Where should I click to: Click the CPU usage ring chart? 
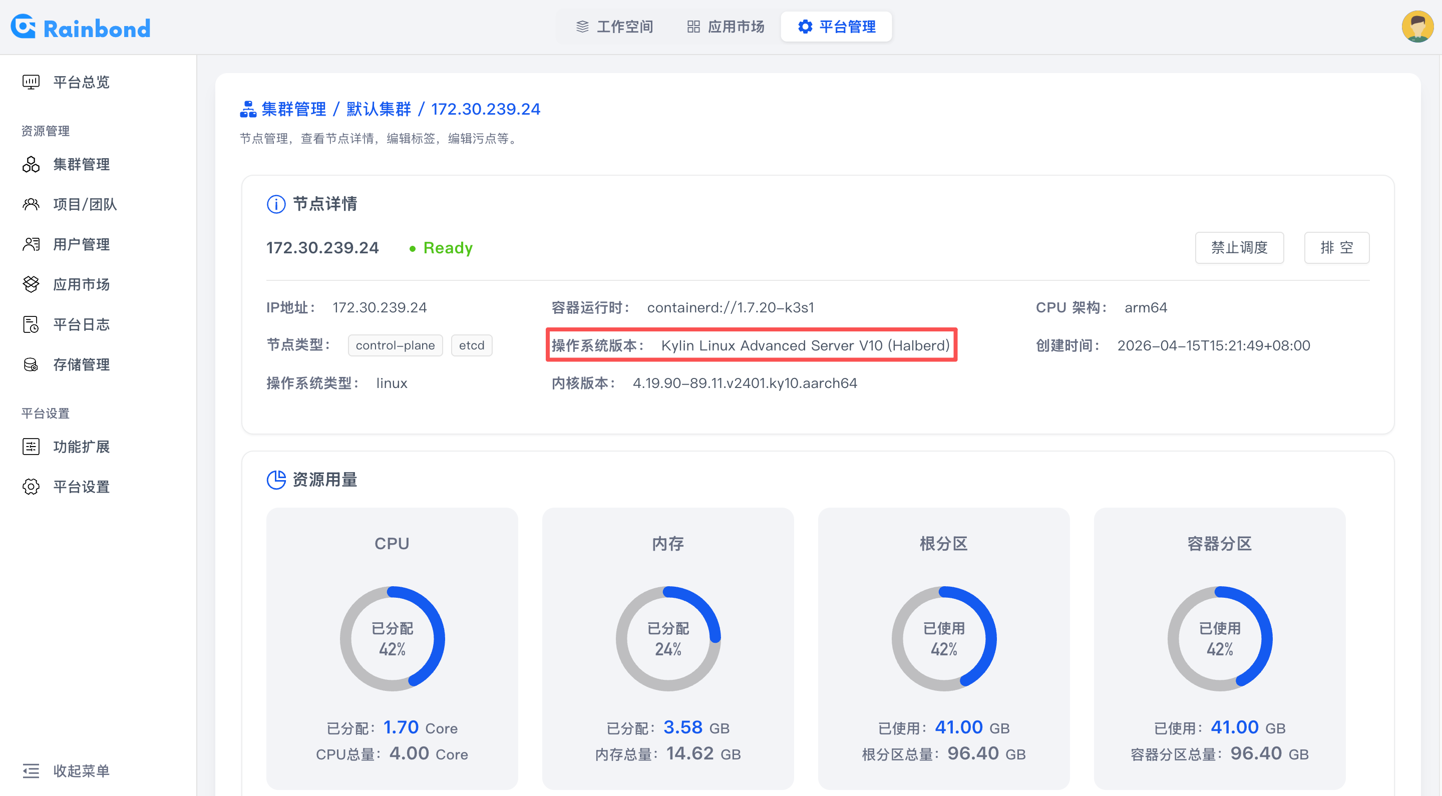pos(392,638)
